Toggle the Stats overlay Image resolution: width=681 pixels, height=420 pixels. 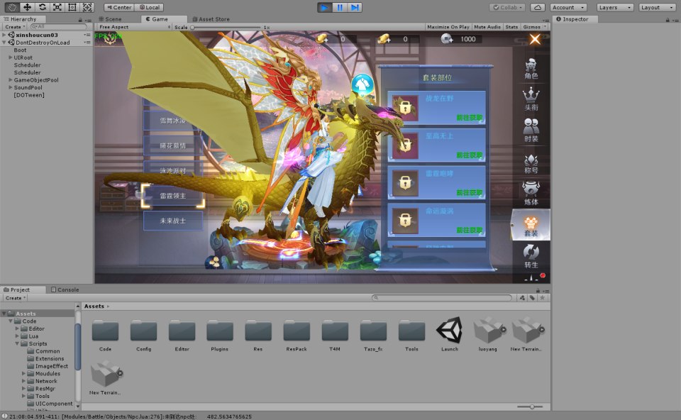(x=511, y=27)
